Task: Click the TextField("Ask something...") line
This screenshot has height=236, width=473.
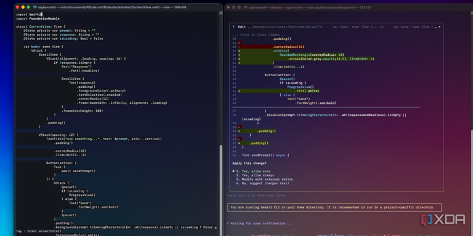Action: pos(104,139)
